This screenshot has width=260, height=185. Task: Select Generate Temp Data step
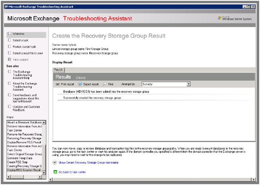pos(24,158)
